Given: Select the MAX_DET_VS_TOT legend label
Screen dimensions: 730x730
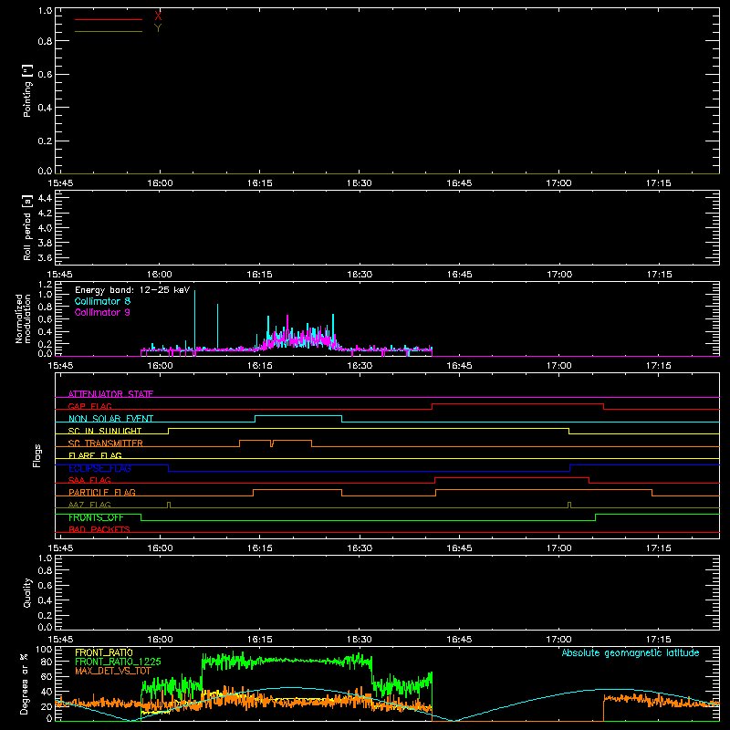Looking at the screenshot, I should 113,671.
